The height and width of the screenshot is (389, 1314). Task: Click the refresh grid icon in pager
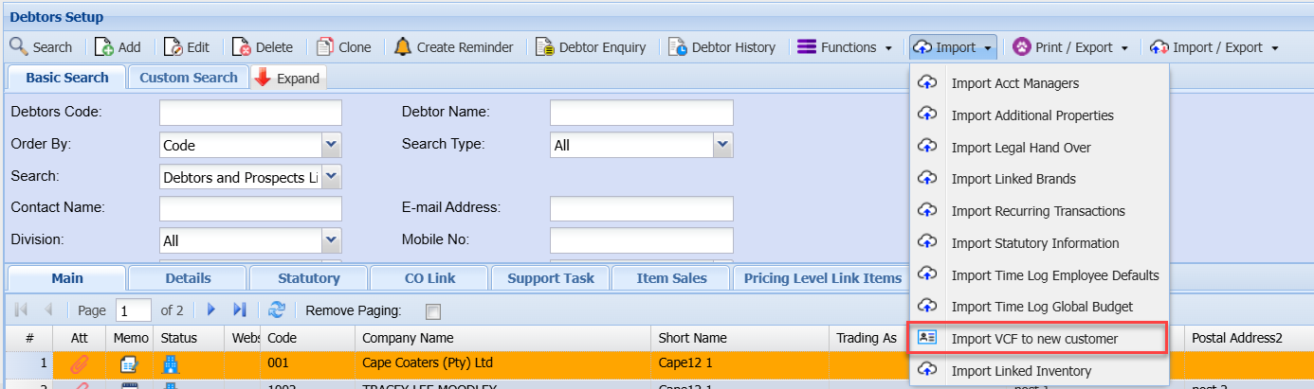(x=277, y=309)
